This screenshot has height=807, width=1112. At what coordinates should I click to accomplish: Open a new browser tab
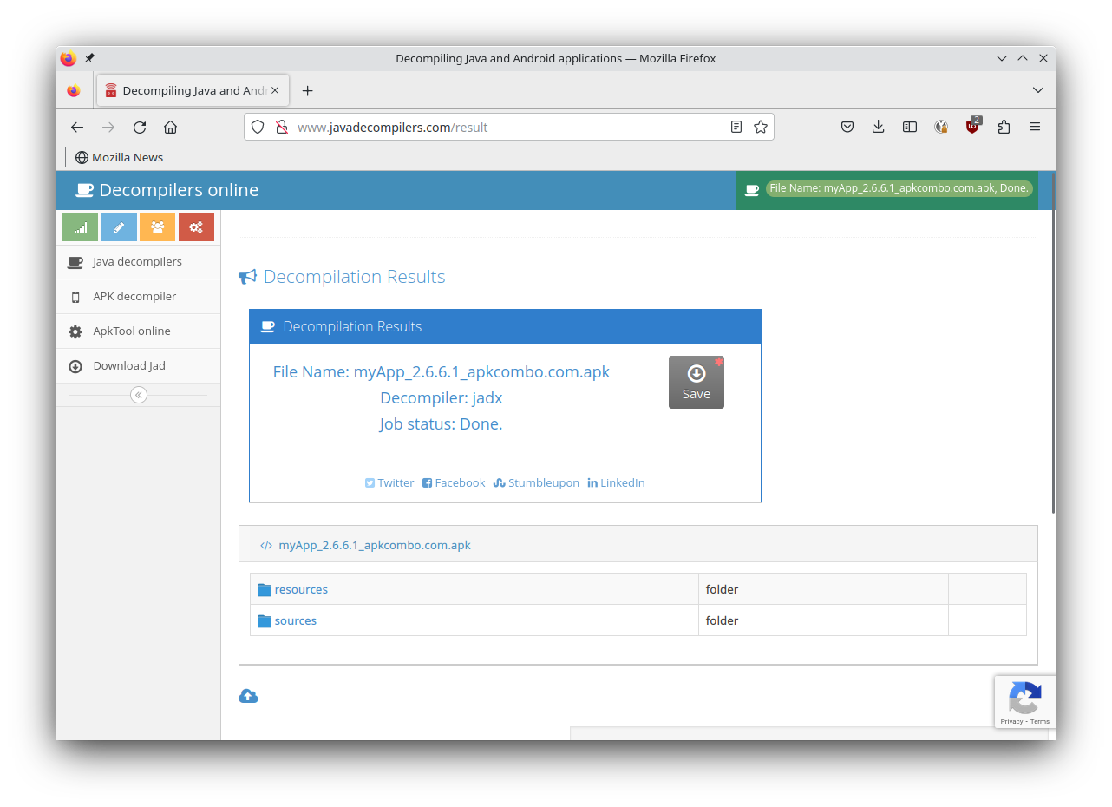click(307, 90)
